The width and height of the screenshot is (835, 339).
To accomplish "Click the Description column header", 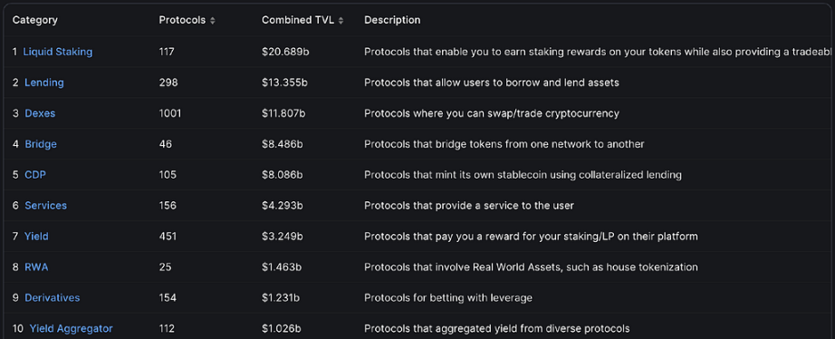I will tap(392, 20).
